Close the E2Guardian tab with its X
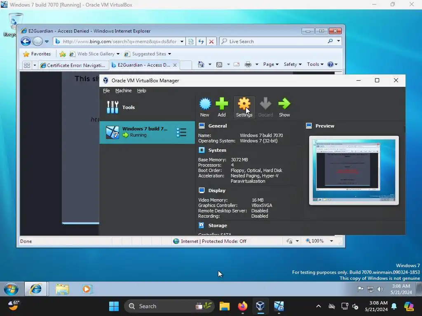Viewport: 422px width, 316px height. point(175,65)
